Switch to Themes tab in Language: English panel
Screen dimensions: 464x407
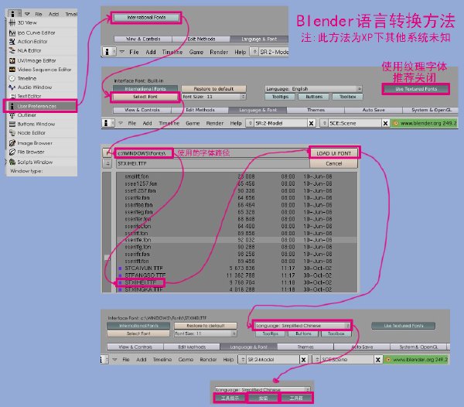click(316, 110)
